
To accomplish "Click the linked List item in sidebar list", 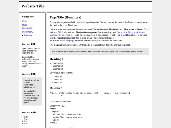I will tap(26, 121).
